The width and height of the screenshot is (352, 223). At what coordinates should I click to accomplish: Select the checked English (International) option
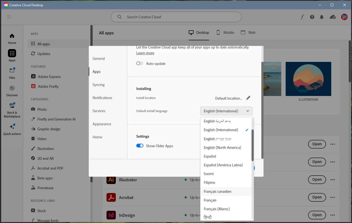[x=226, y=130]
